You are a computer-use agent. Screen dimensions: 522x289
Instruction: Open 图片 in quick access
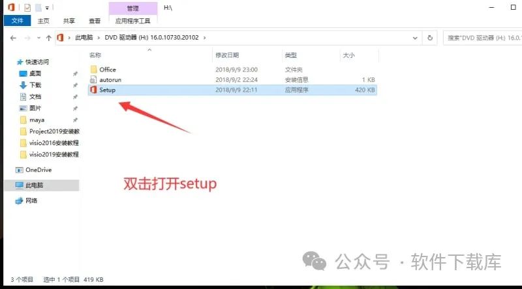[x=35, y=108]
